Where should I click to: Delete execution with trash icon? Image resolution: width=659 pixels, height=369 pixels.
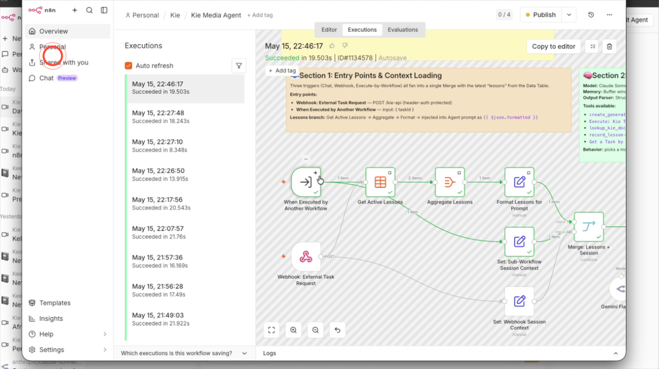click(610, 47)
